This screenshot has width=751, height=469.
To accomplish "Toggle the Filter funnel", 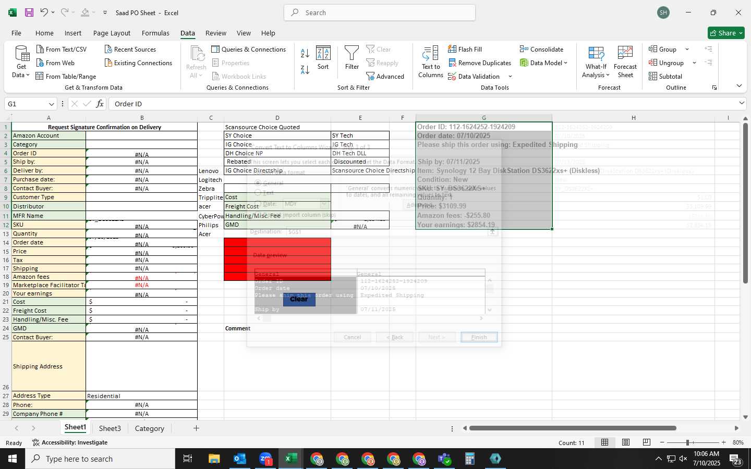I will [352, 58].
